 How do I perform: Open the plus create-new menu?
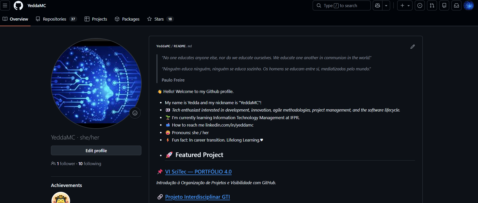pos(405,6)
